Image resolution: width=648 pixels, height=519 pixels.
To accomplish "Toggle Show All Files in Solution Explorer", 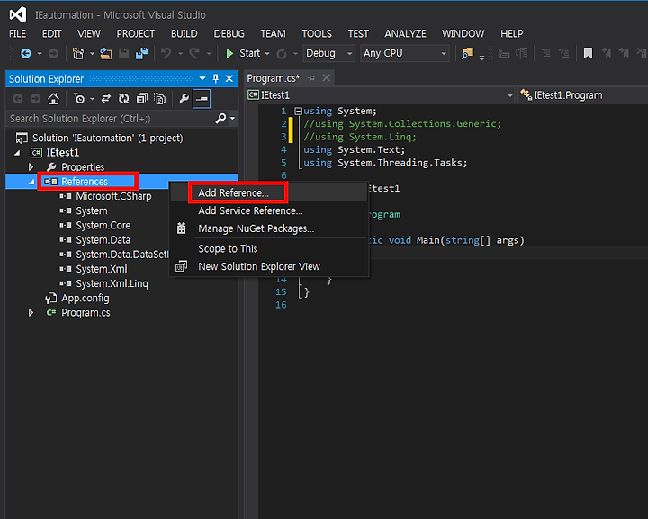I will click(159, 99).
